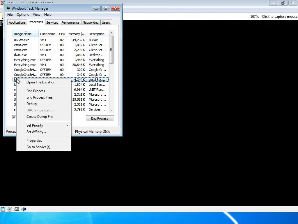Expand the Set Priority submenu arrow
This screenshot has width=298, height=224.
(67, 125)
